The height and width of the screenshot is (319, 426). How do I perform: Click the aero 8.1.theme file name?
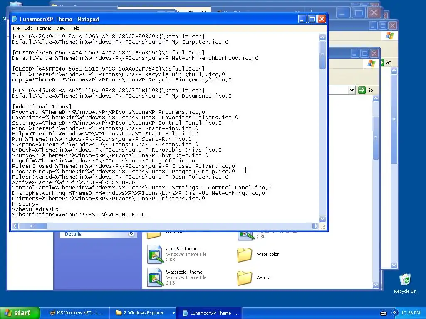pos(182,249)
